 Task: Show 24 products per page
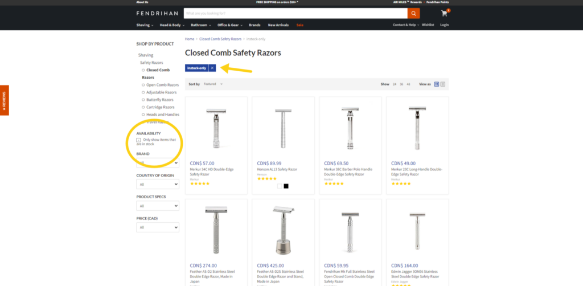395,84
